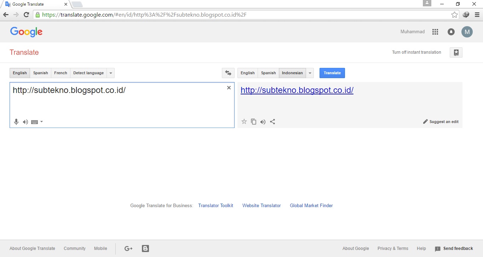This screenshot has width=483, height=257.
Task: Clear source text with X button
Action: [229, 88]
